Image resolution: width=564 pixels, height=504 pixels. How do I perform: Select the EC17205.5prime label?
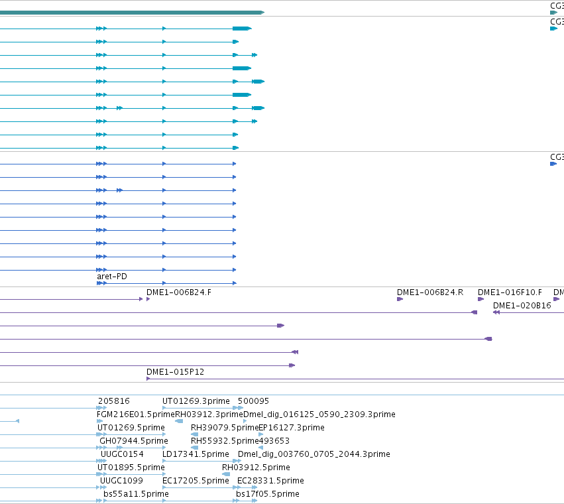(x=196, y=481)
